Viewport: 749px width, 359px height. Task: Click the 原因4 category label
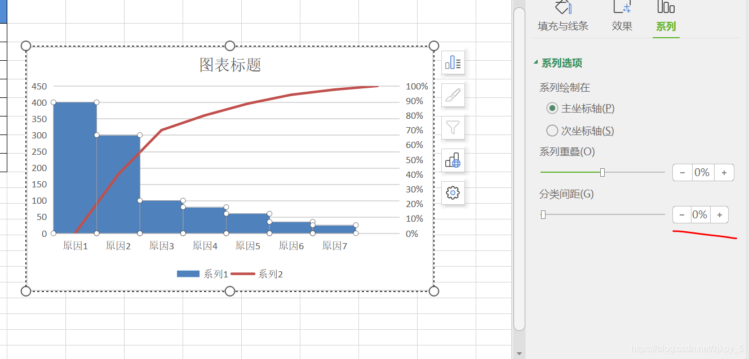(205, 246)
